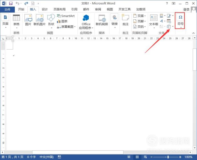Switch to the 视图 View tab
This screenshot has width=197, height=160.
click(110, 9)
